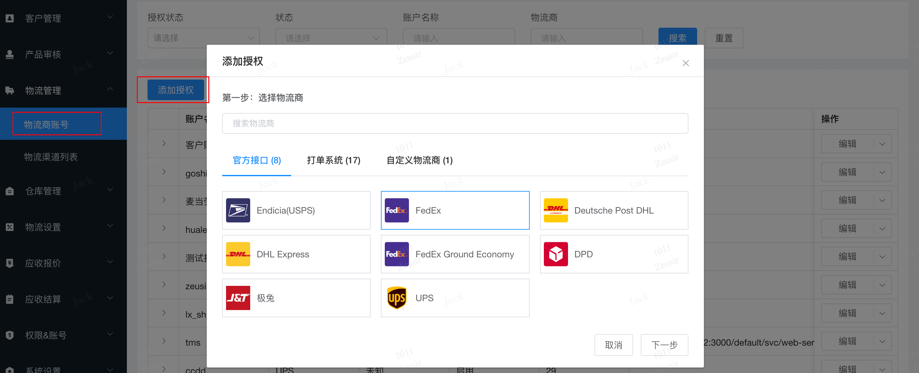
Task: Click the 应收报价 sidebar icon
Action: click(10, 263)
